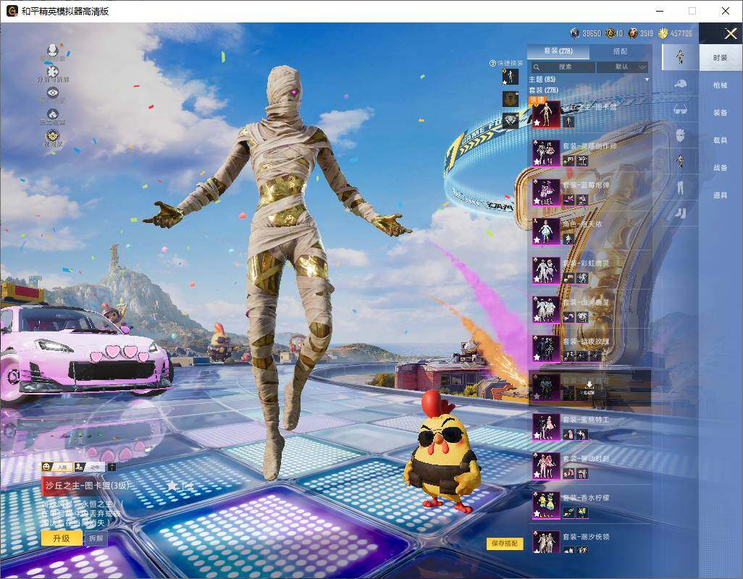Select the glasses slot icon
Image resolution: width=743 pixels, height=579 pixels.
680,110
